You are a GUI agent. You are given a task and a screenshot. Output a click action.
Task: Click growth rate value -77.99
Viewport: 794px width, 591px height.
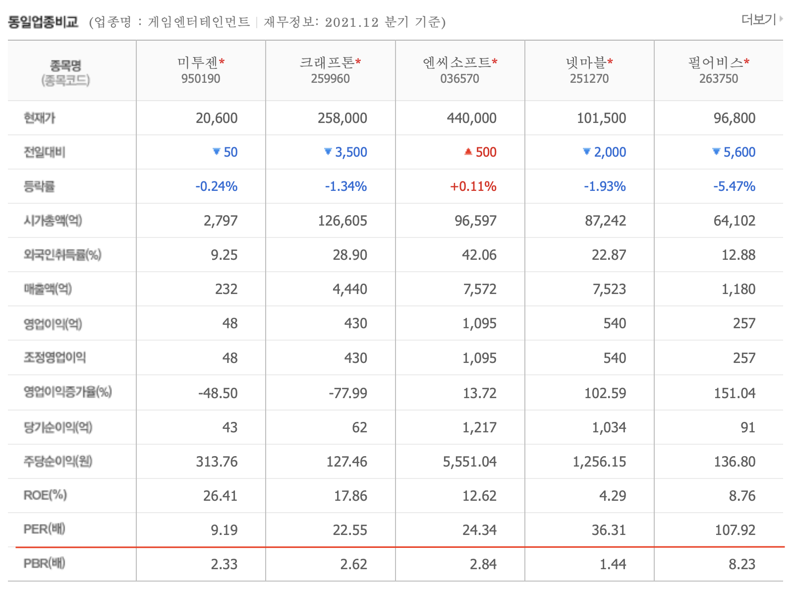coord(348,393)
